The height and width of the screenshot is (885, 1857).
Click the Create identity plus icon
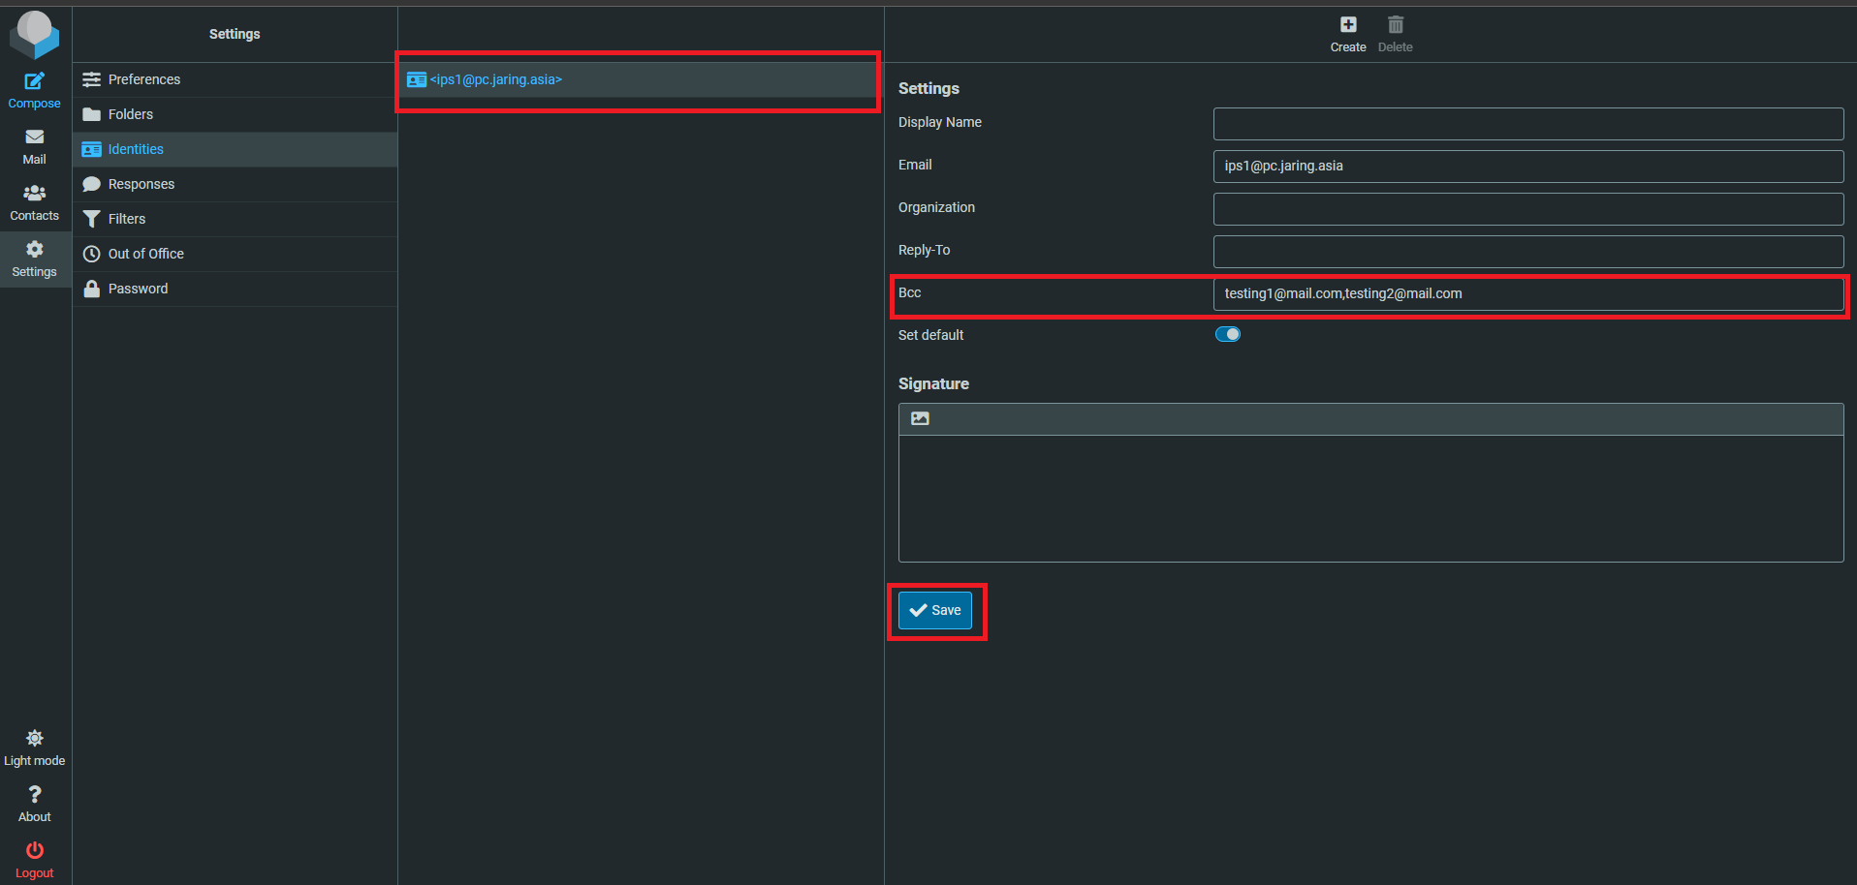point(1347,25)
